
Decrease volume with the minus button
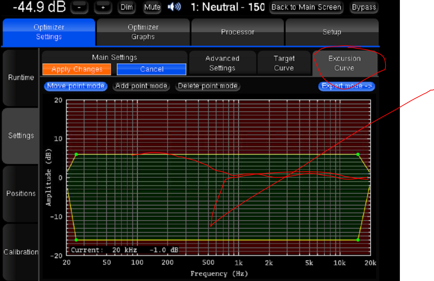pyautogui.click(x=79, y=7)
